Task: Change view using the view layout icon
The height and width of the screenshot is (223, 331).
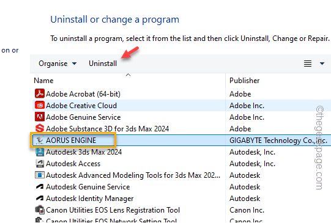Action: [308, 64]
